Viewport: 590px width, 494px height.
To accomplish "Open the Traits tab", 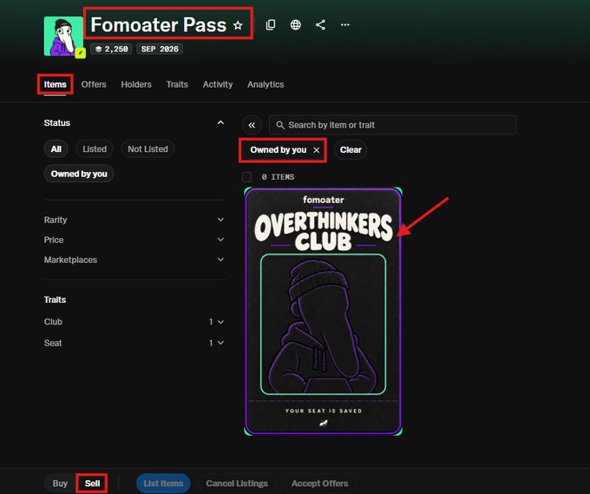I will click(177, 84).
